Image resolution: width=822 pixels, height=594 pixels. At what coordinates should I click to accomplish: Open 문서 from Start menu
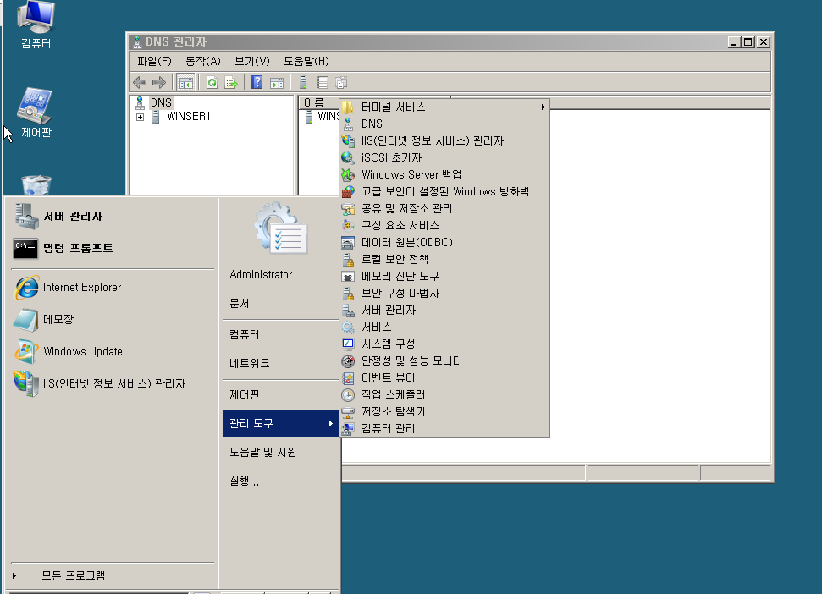coord(280,303)
